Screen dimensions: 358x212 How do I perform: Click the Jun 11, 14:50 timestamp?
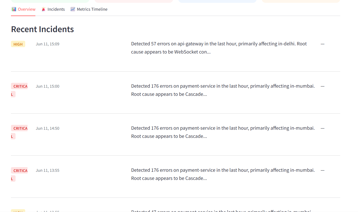point(48,128)
